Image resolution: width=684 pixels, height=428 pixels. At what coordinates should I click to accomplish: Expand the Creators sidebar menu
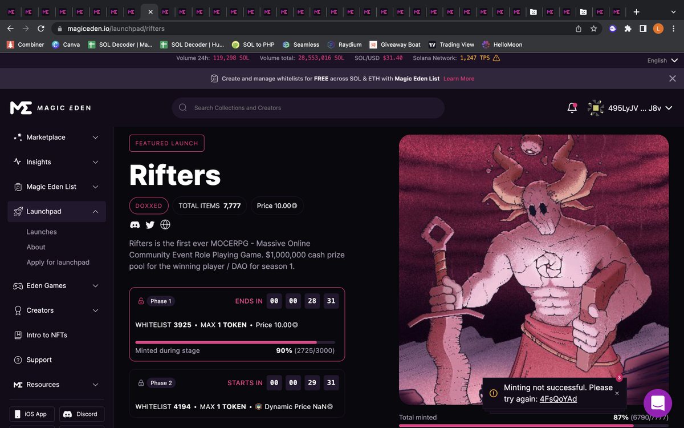point(57,310)
